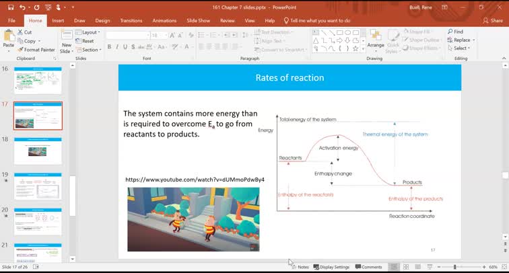Select slide 18 thumbnail
Screen dimensions: 509x273
point(38,150)
